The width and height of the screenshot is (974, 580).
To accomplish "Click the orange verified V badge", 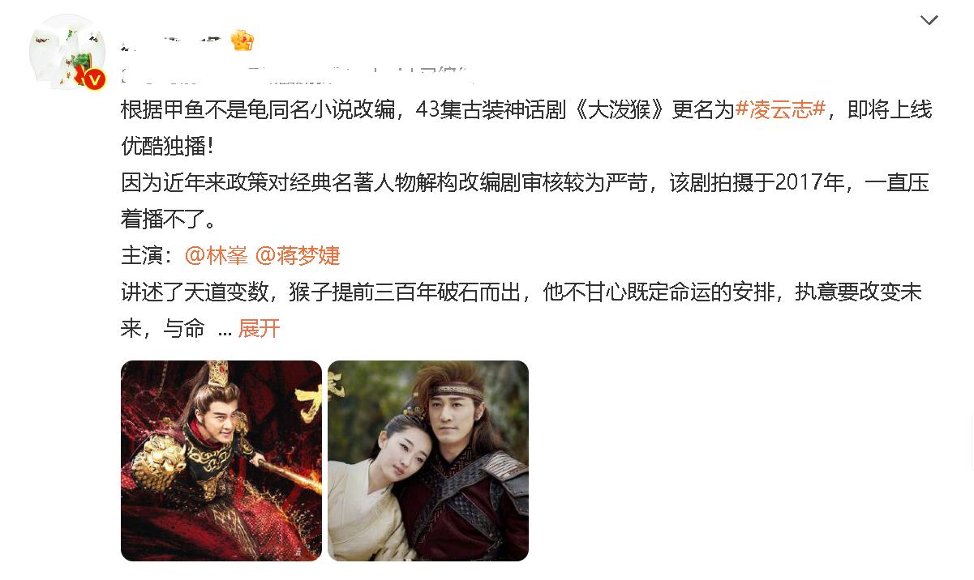I will pos(95,79).
